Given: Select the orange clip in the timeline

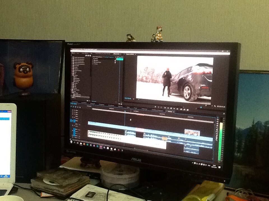Looking at the screenshot, I should click(165, 138).
